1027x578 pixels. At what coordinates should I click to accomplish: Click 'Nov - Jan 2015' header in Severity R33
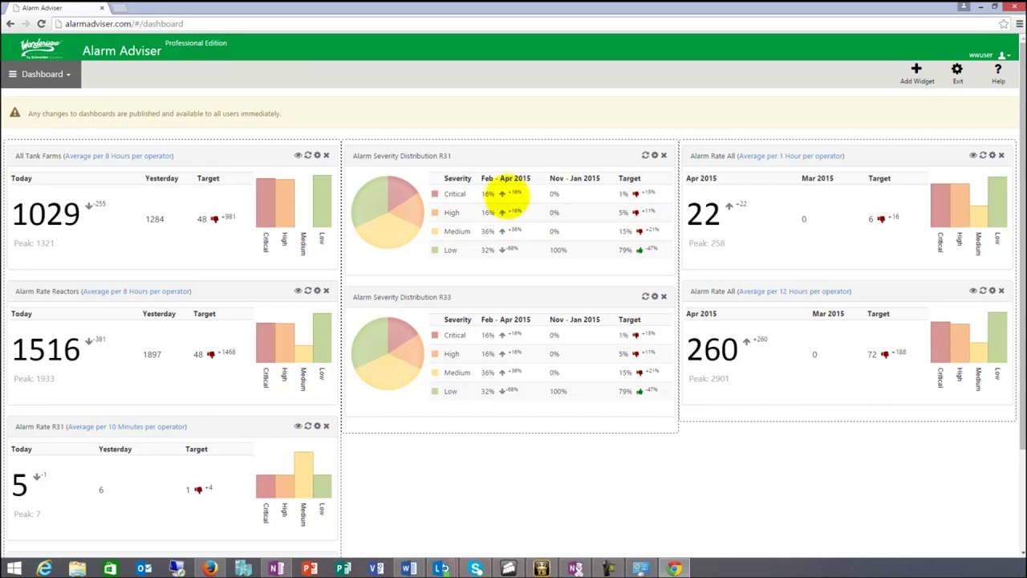(574, 320)
